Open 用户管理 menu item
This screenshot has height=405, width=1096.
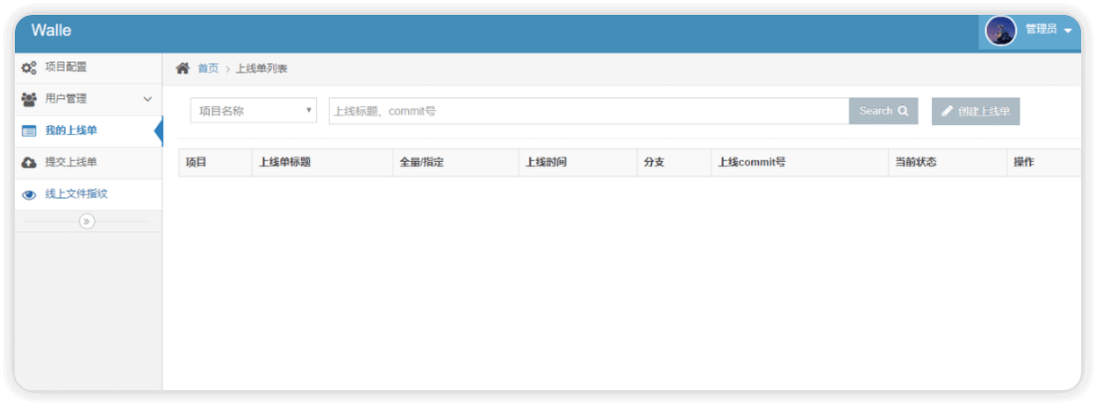click(88, 99)
